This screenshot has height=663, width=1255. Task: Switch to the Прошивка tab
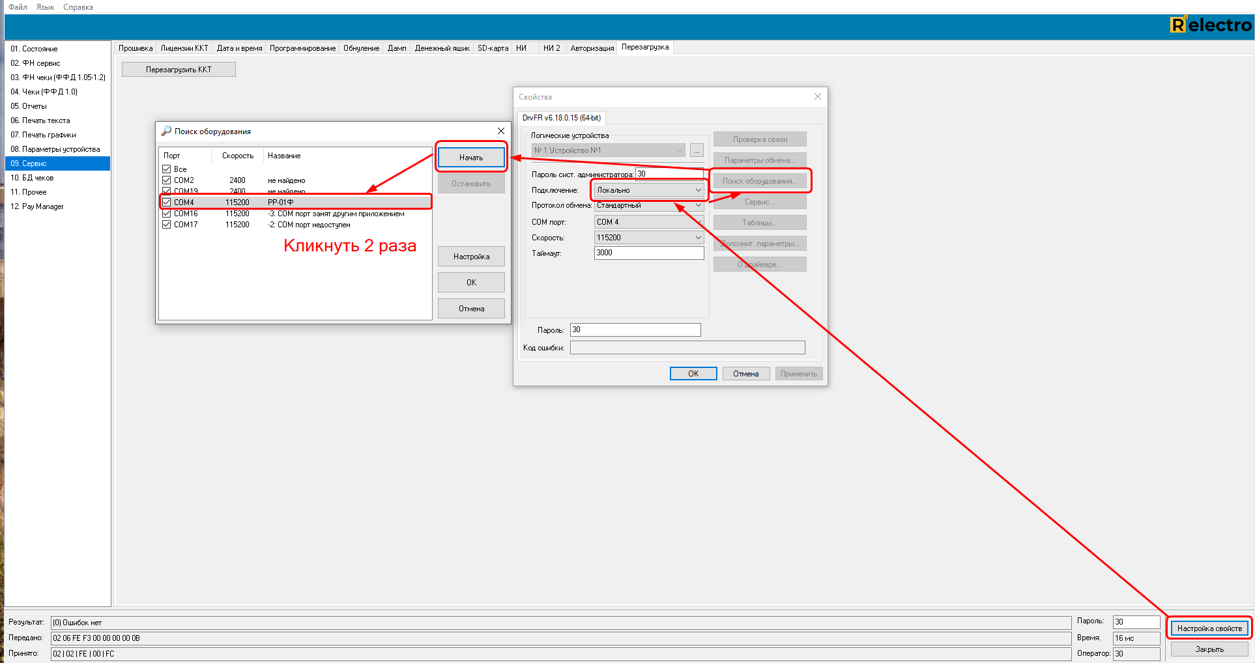click(x=136, y=48)
